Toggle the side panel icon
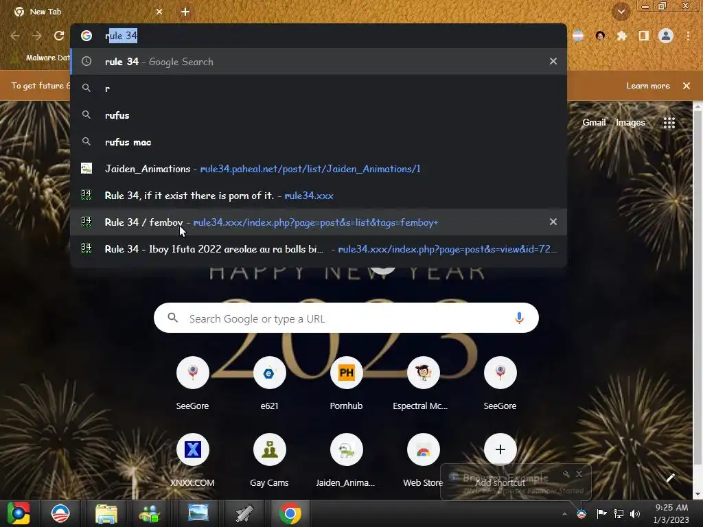Screen dimensions: 703x527 click(644, 36)
